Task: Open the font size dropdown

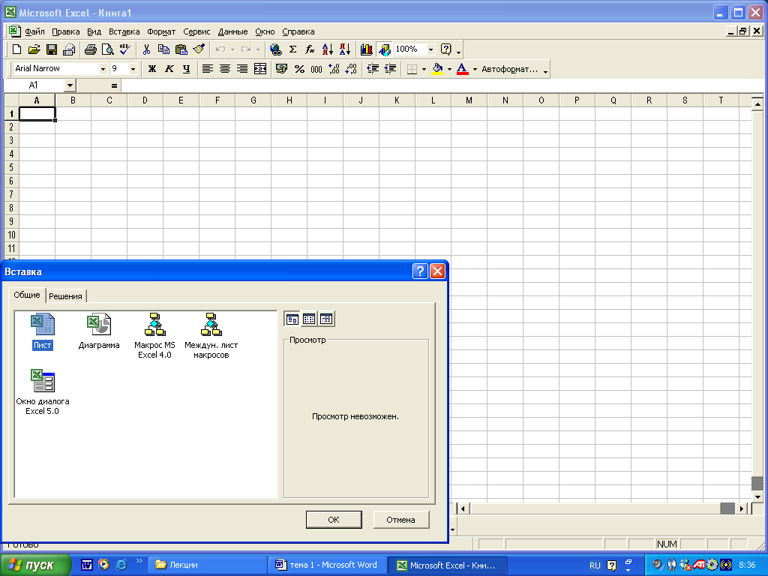Action: pyautogui.click(x=133, y=69)
